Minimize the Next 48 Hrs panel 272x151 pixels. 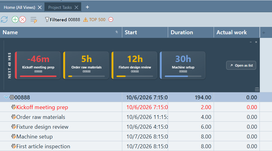coord(251,42)
